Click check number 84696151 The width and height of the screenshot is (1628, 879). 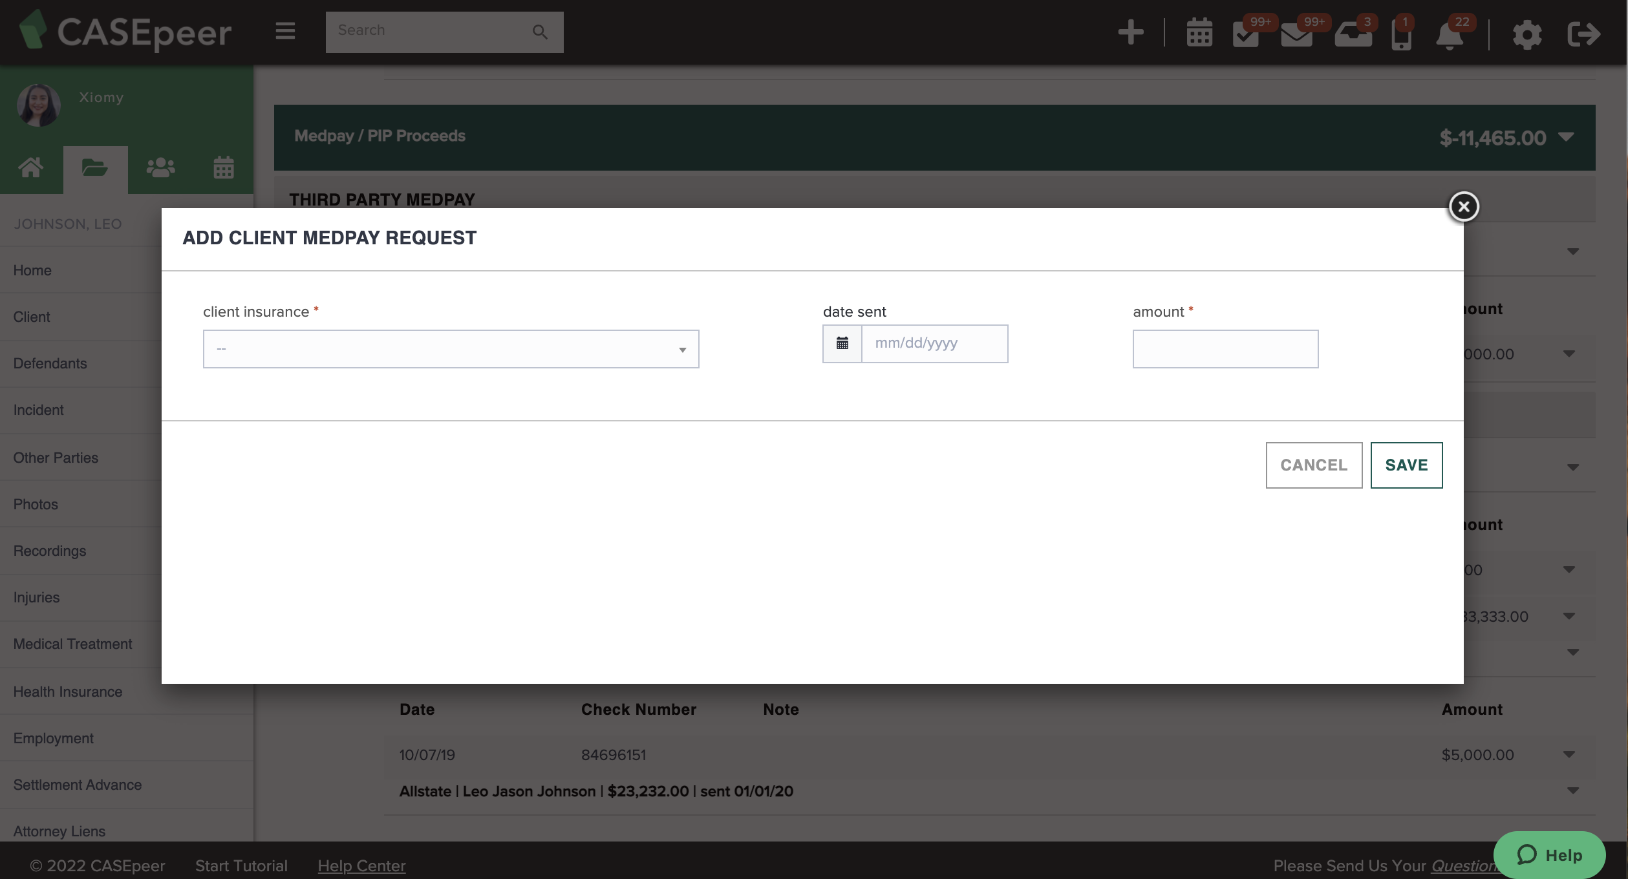[614, 754]
